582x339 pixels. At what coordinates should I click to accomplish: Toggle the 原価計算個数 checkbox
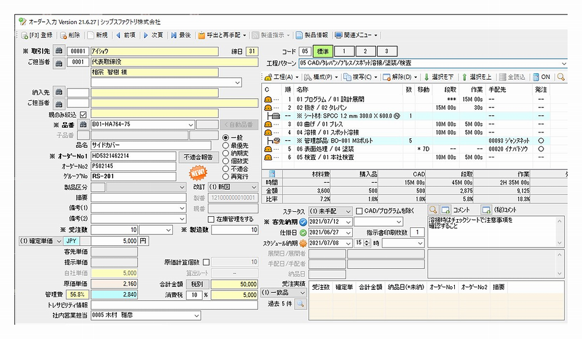click(x=206, y=262)
